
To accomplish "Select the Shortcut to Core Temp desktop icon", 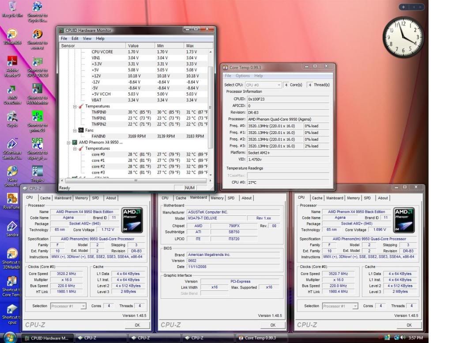I will pos(11,286).
